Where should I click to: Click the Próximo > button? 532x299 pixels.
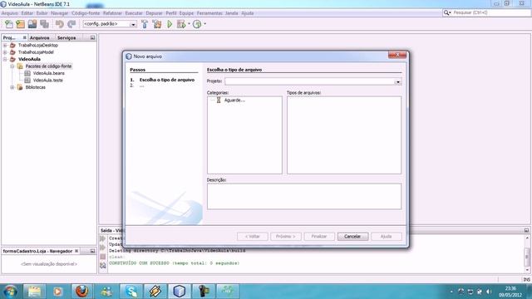point(285,236)
